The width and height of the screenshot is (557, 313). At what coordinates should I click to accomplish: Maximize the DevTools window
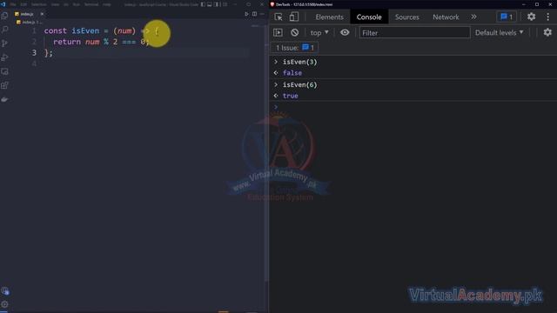[537, 4]
